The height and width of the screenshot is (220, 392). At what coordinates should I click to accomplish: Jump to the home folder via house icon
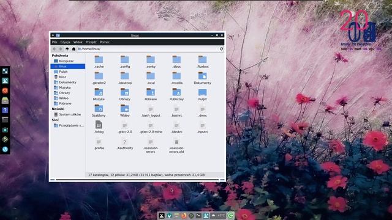[x=73, y=49]
